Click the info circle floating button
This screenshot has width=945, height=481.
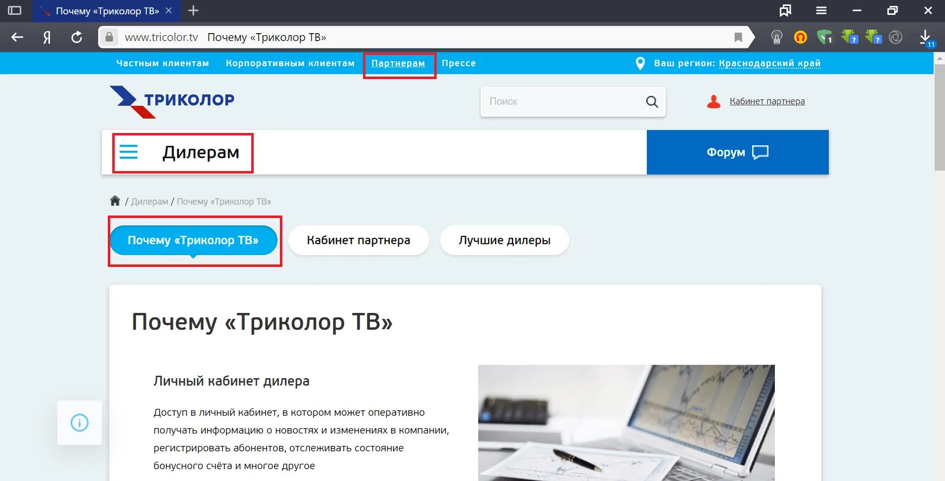click(80, 423)
